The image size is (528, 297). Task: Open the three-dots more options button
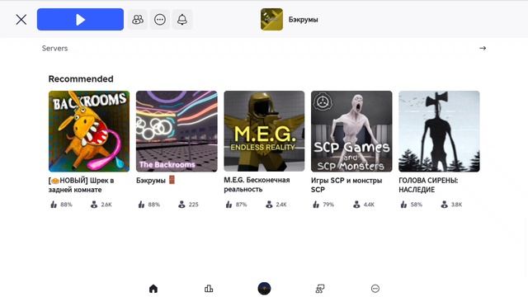[x=160, y=20]
